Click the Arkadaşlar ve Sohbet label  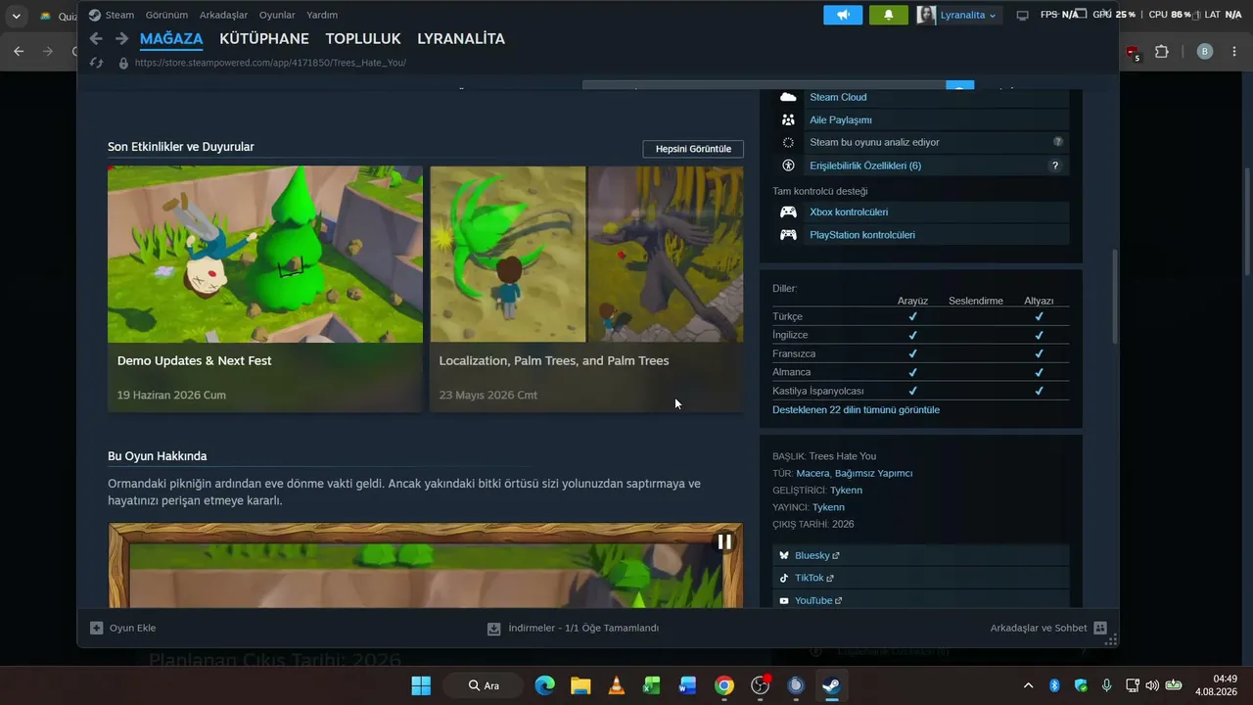pyautogui.click(x=1039, y=628)
